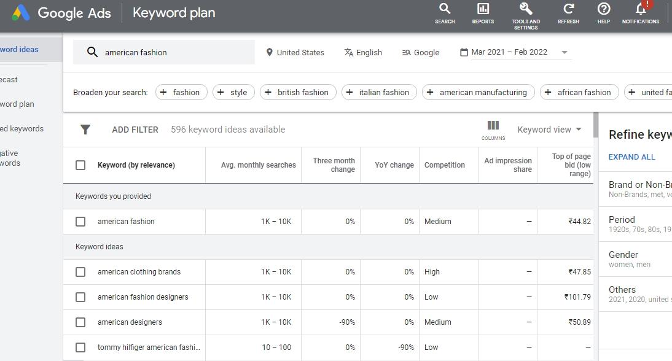Open the Help icon
Viewport: 672px width, 361px height.
pos(604,14)
